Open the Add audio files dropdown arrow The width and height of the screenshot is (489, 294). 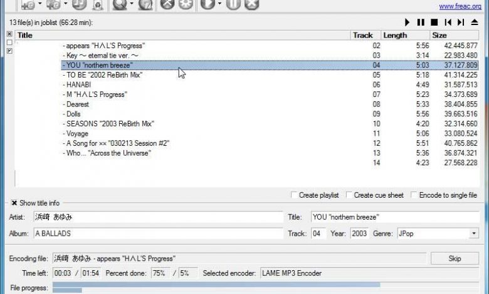(40, 4)
